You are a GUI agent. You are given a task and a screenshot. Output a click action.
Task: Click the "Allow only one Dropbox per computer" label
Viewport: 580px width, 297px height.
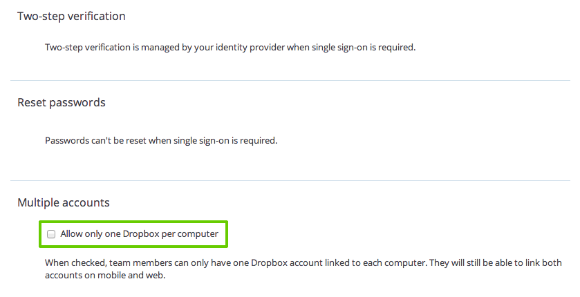click(139, 234)
